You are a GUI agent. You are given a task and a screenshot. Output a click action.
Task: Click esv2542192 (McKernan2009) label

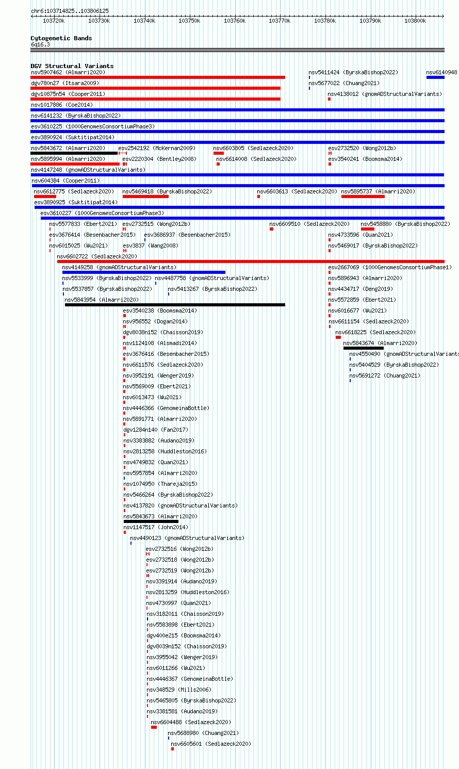[x=157, y=149]
